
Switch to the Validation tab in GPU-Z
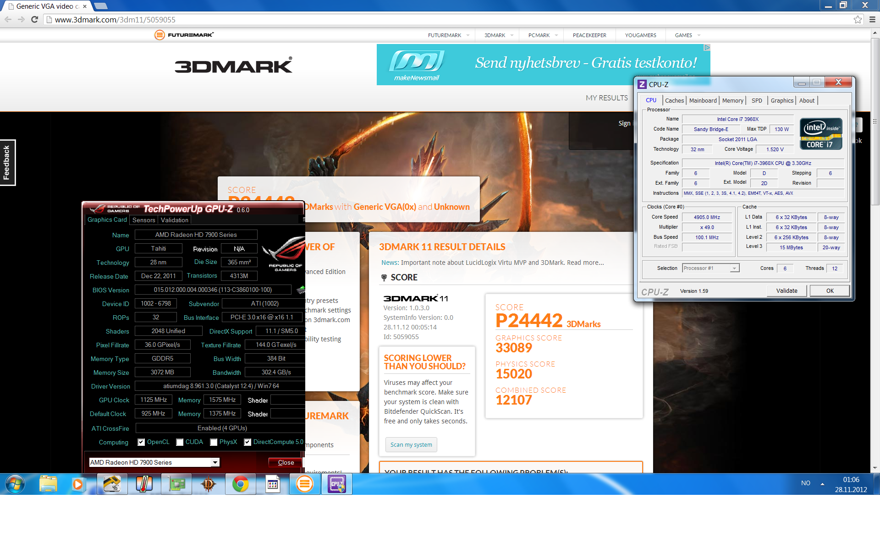(174, 220)
